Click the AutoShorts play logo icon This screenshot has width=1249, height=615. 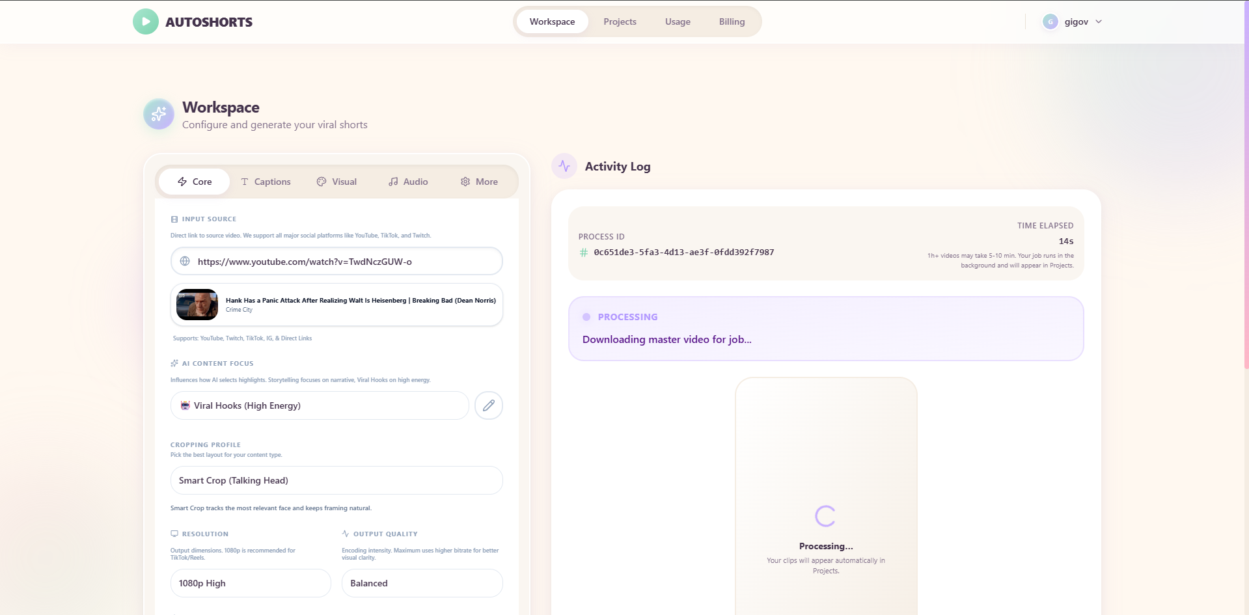[x=145, y=21]
